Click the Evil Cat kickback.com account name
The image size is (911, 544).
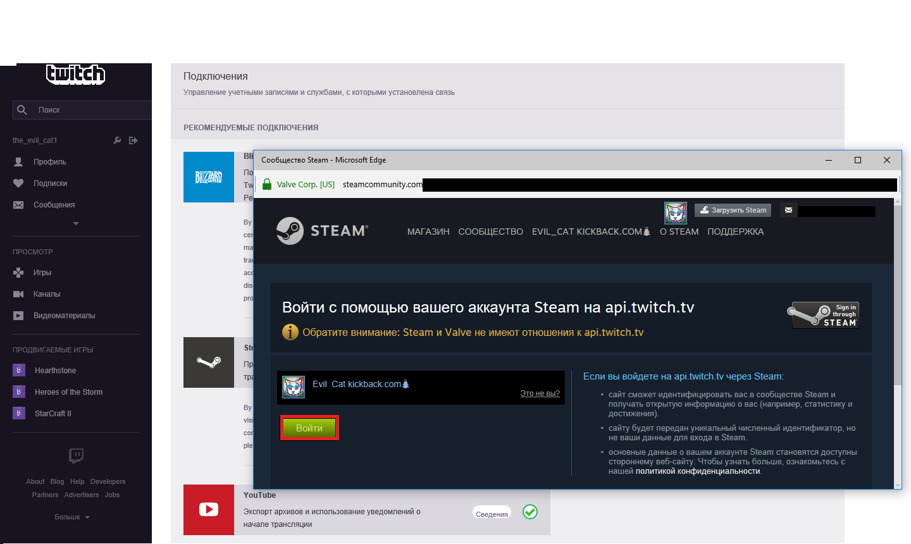[361, 384]
